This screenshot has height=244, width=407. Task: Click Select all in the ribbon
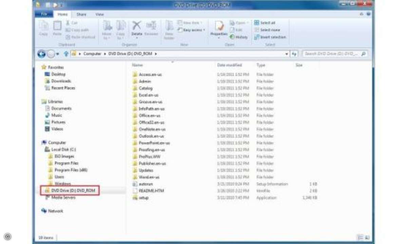click(x=265, y=23)
